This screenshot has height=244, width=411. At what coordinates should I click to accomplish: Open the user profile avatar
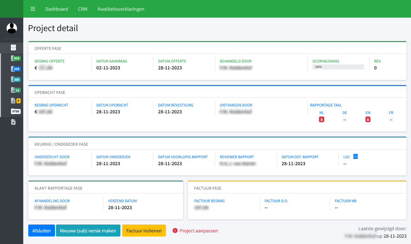point(12,28)
